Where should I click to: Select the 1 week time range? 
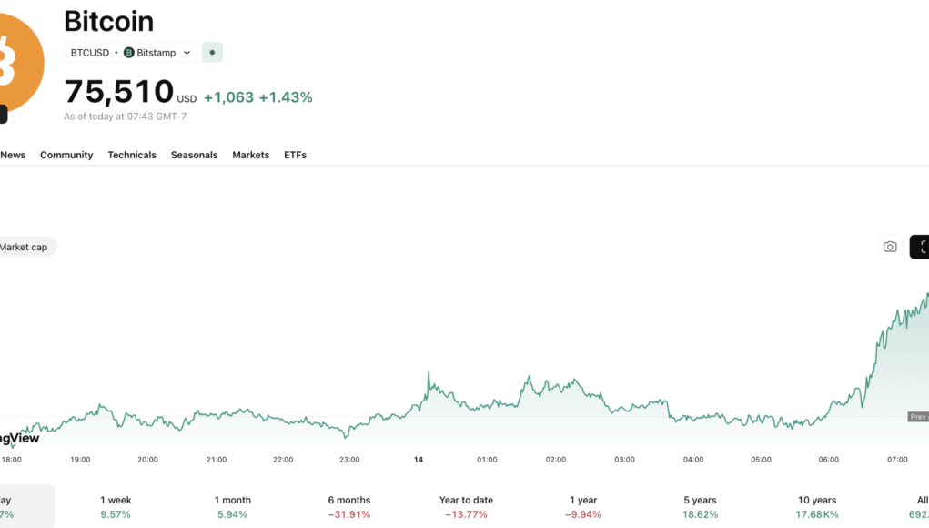pyautogui.click(x=115, y=507)
